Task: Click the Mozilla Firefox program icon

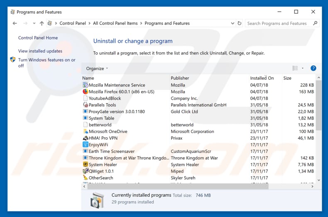Action: [x=86, y=91]
